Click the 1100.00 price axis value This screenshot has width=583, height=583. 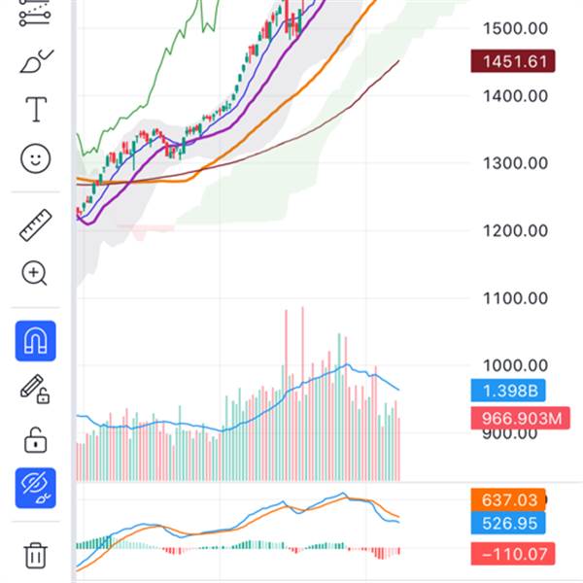[x=515, y=298]
